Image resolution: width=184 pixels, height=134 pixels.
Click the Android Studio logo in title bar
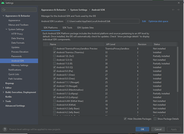point(3,3)
